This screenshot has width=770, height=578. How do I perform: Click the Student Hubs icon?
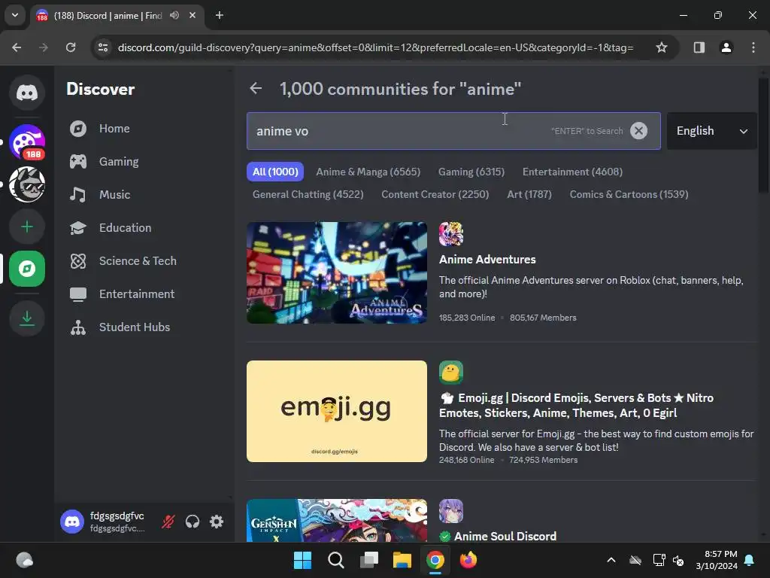tap(78, 327)
